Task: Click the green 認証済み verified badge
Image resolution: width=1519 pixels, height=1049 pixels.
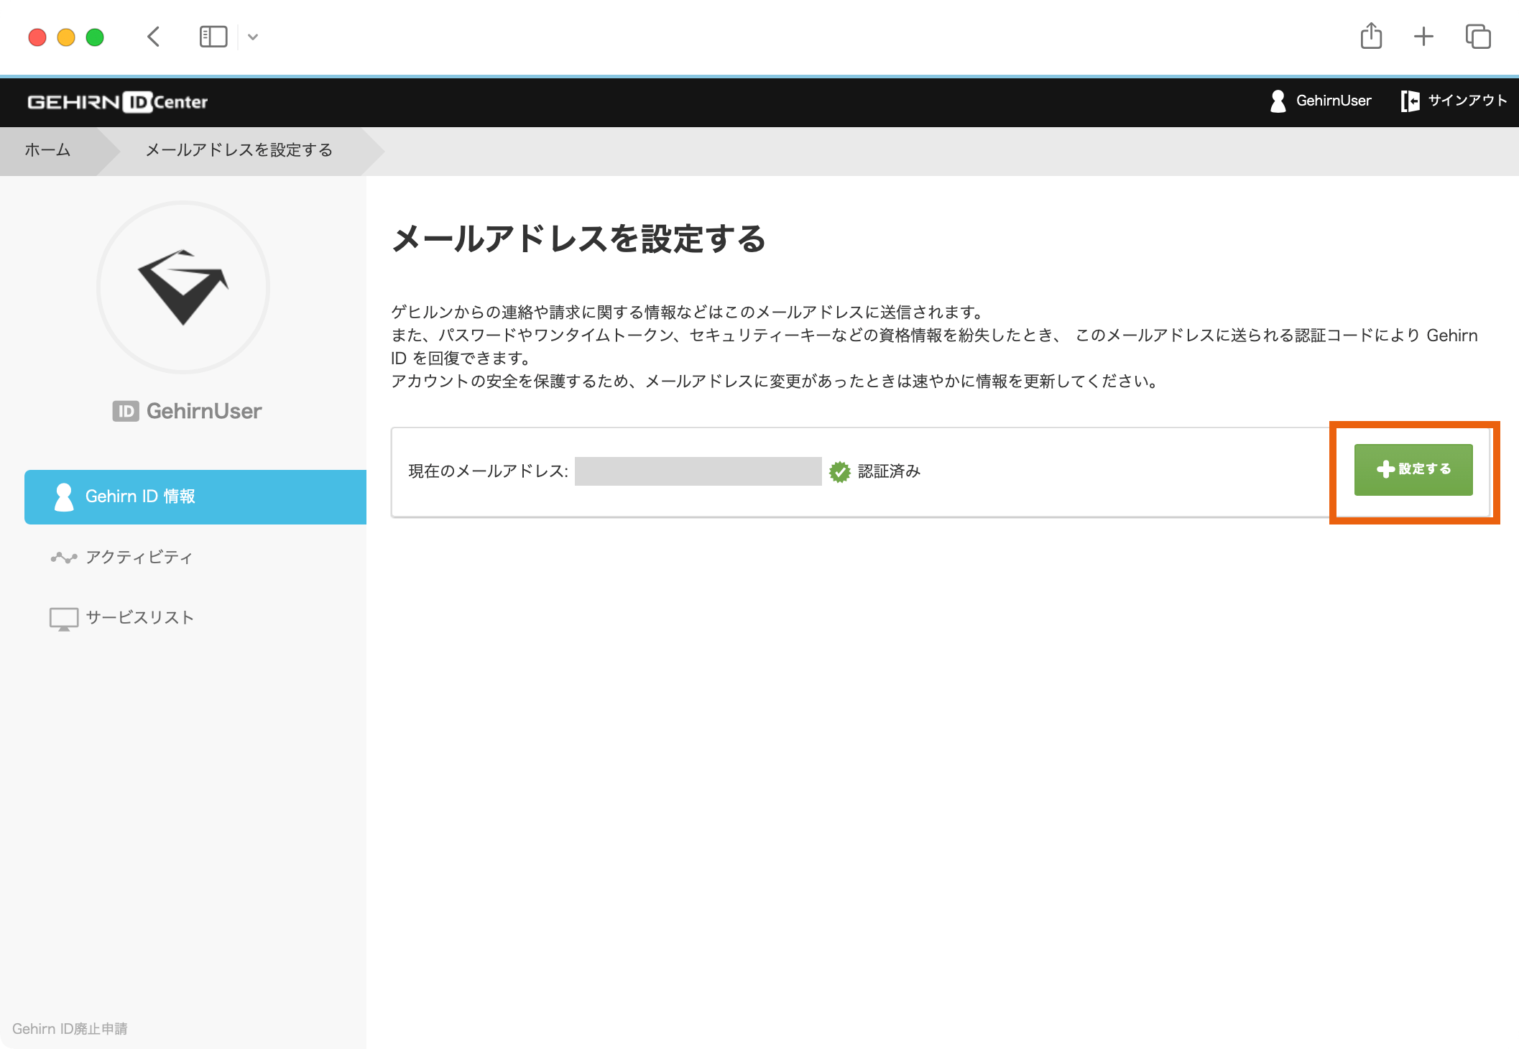Action: tap(839, 472)
